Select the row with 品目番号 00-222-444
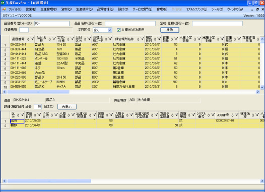The width and height of the screenshot is (265, 192). (x=135, y=45)
